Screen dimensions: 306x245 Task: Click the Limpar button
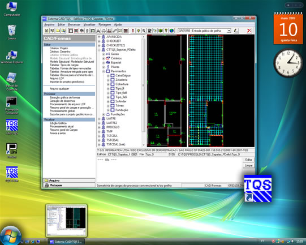click(248, 165)
